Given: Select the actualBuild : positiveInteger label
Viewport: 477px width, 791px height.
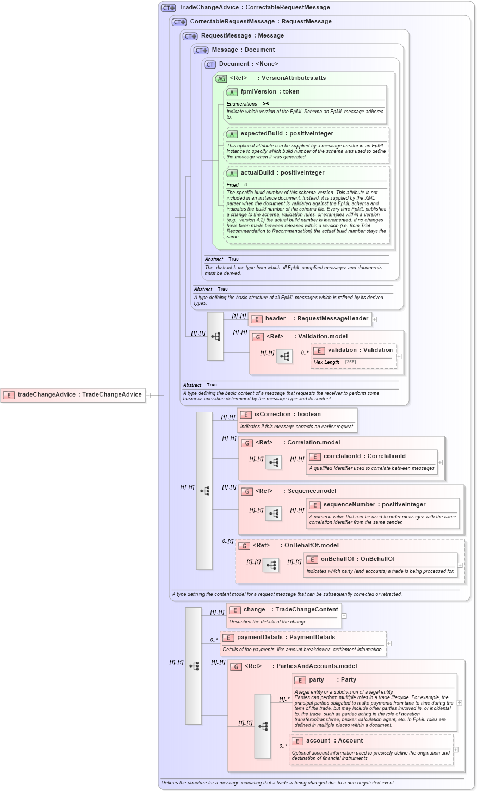Looking at the screenshot, I should click(282, 173).
